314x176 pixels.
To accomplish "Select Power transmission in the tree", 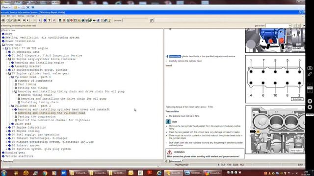I will click(20, 41).
